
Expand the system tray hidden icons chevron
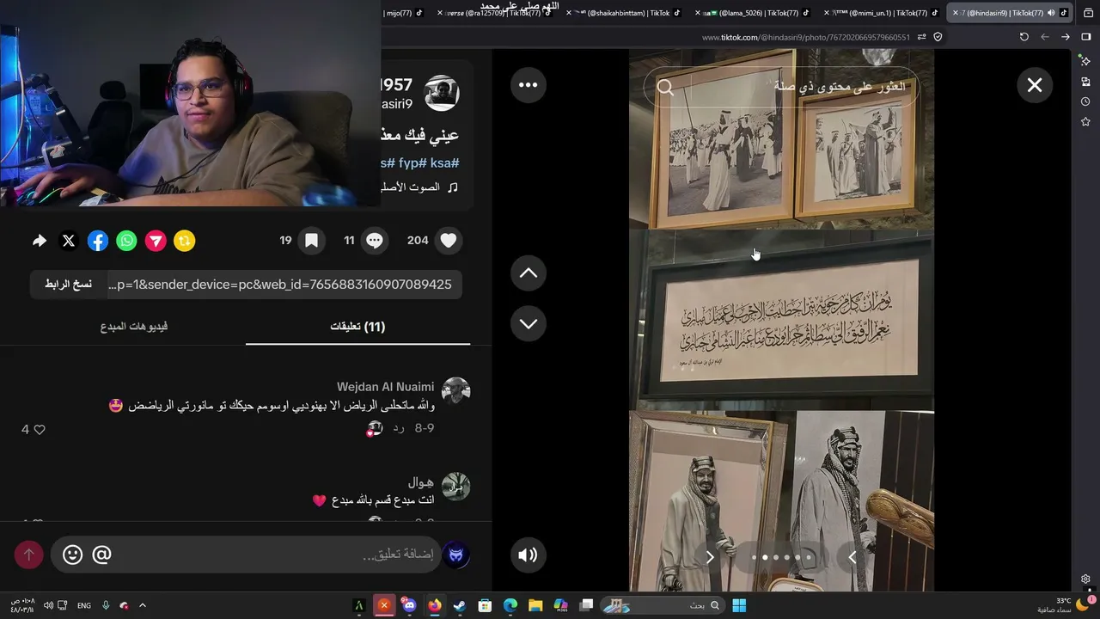coord(143,605)
